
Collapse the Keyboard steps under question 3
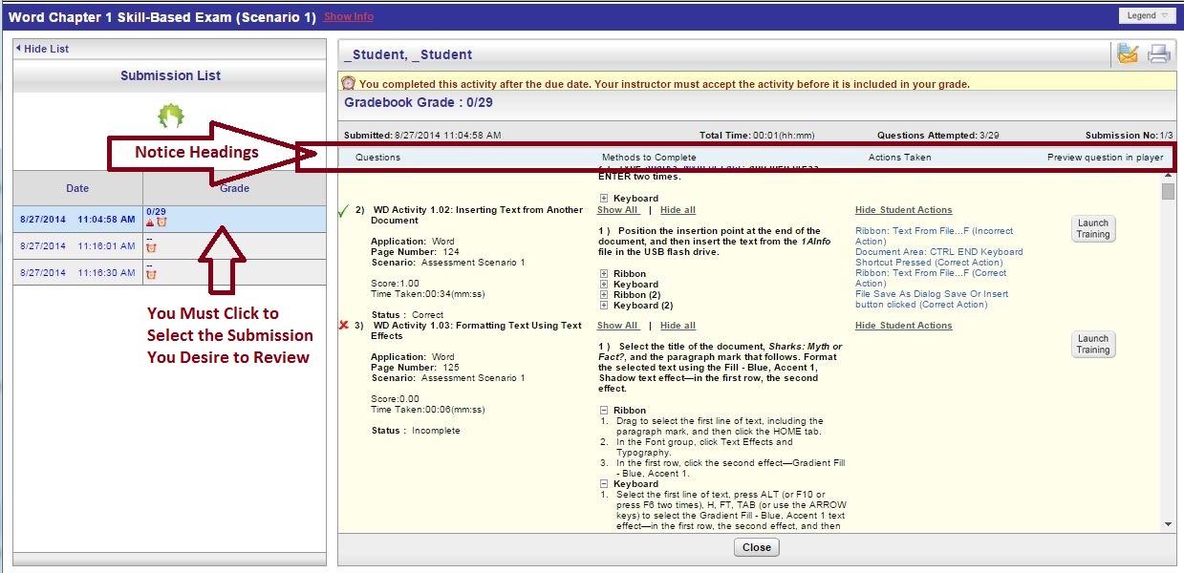coord(604,484)
